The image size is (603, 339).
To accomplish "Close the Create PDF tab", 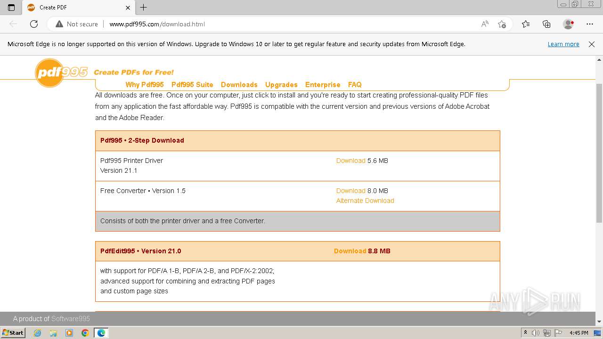I will (128, 8).
